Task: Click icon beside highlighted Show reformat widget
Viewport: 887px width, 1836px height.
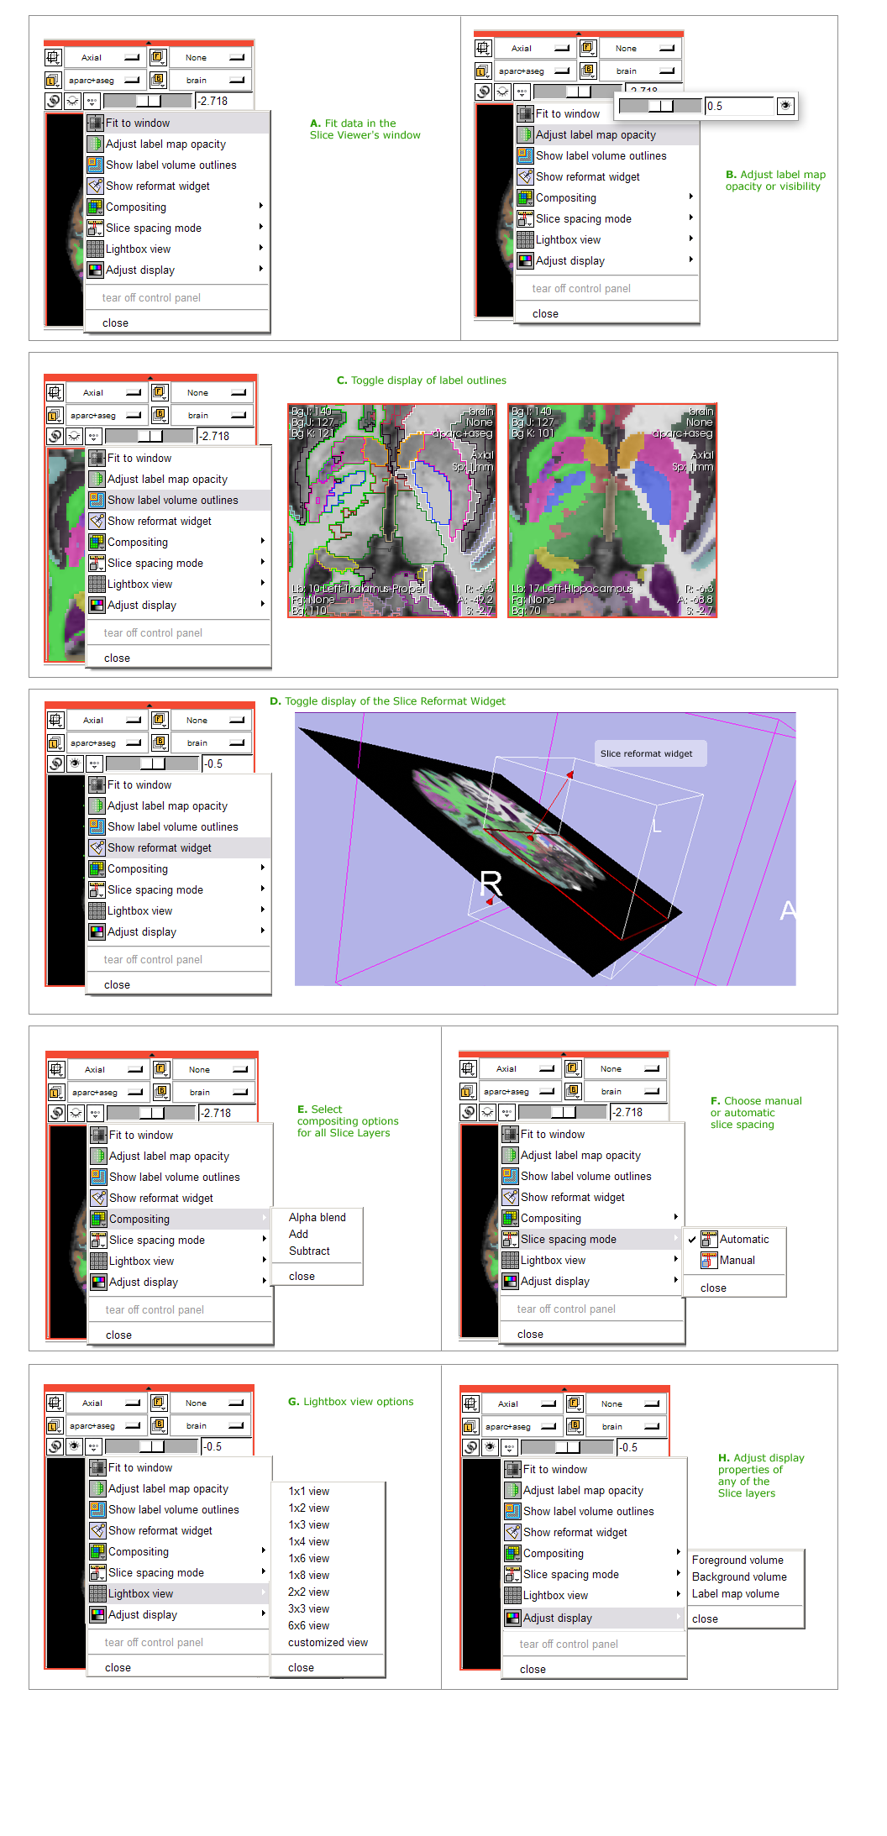Action: point(97,847)
